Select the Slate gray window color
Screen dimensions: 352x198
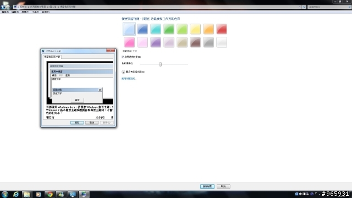(208, 42)
